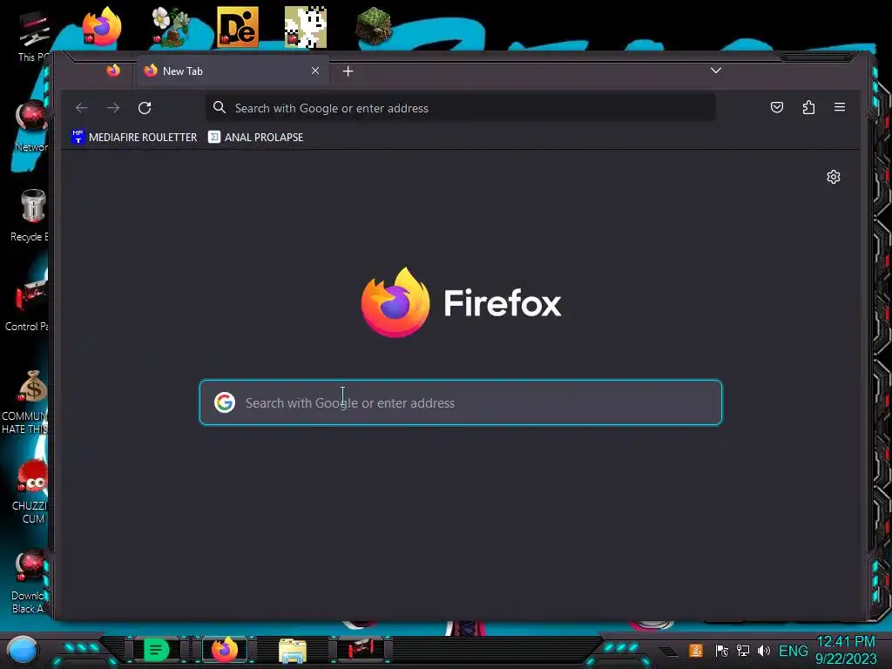Open the pixel dog desktop icon
The width and height of the screenshot is (892, 669).
point(306,27)
